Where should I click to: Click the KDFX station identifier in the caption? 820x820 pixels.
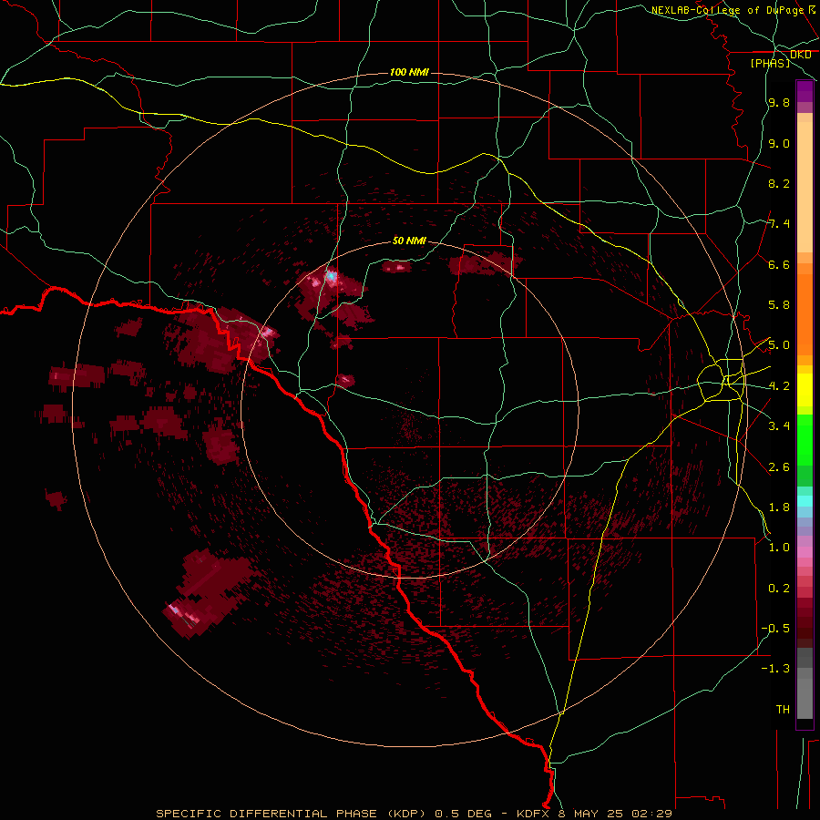click(x=533, y=814)
